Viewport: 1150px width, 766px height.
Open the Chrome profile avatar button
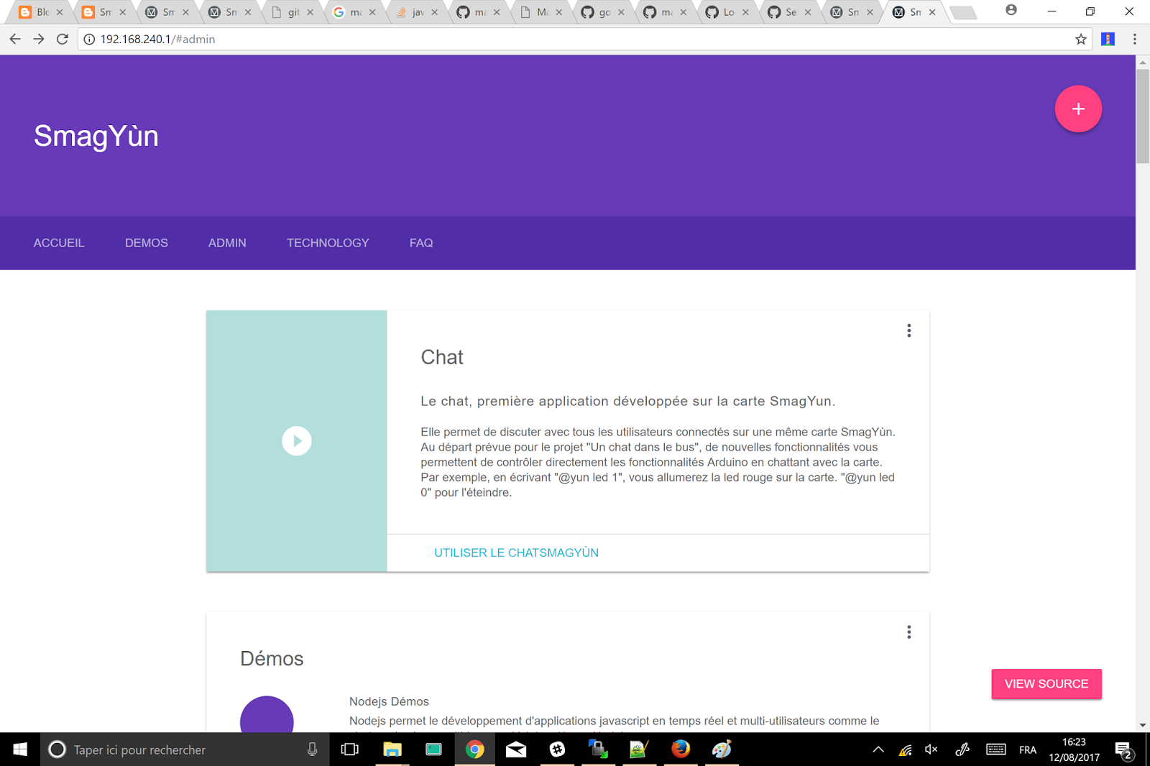point(1011,11)
